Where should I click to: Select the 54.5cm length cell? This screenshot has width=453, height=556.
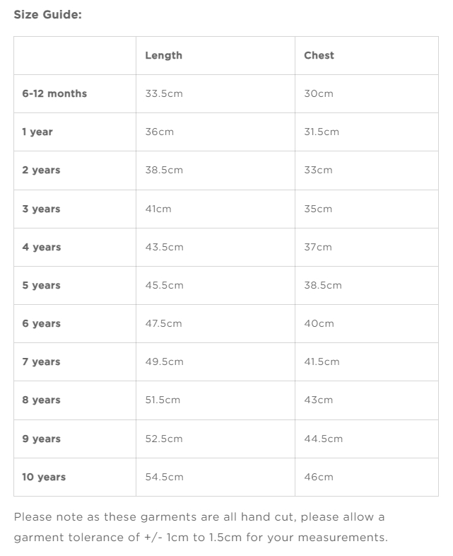(x=164, y=477)
